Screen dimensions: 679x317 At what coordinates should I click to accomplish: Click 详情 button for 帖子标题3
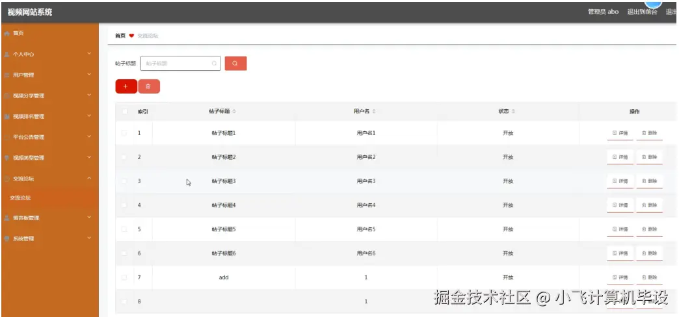tap(620, 181)
